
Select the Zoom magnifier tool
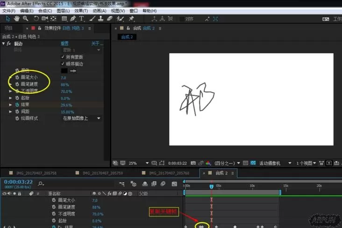[26, 19]
